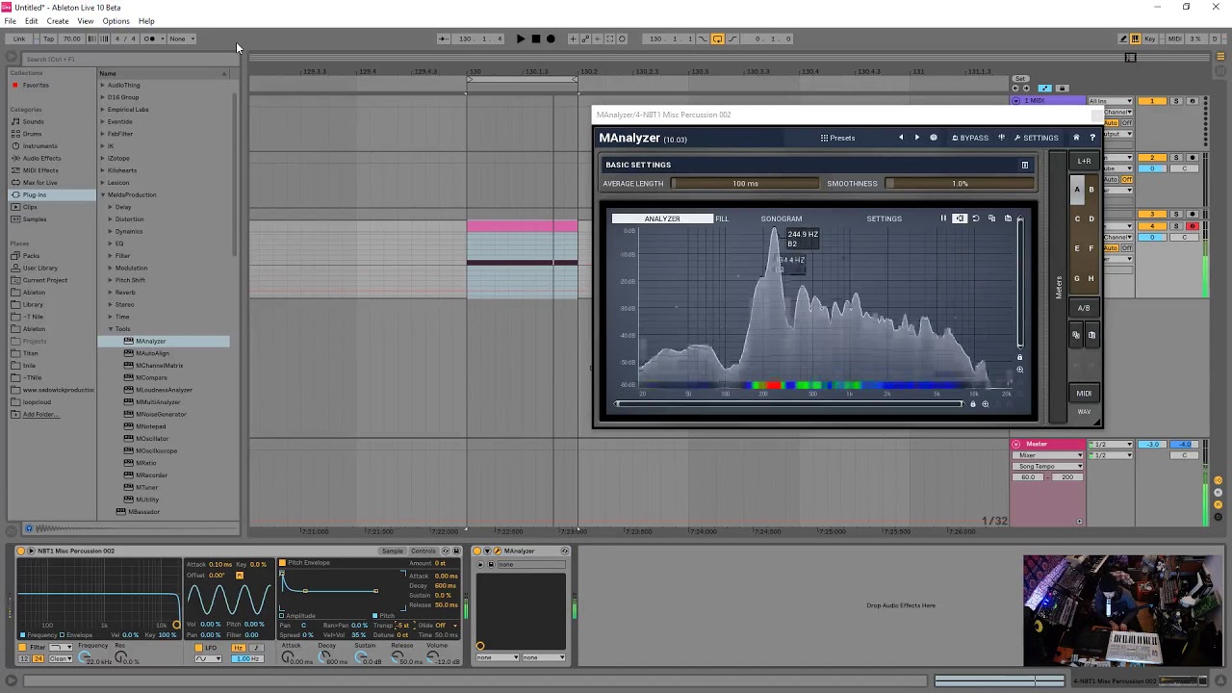Go to next MAnalyzer preset
1232x693 pixels.
[916, 138]
